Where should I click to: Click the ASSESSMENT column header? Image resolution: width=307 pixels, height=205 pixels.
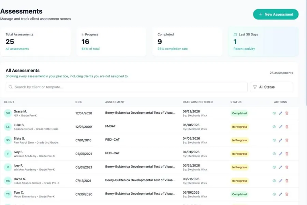point(115,102)
